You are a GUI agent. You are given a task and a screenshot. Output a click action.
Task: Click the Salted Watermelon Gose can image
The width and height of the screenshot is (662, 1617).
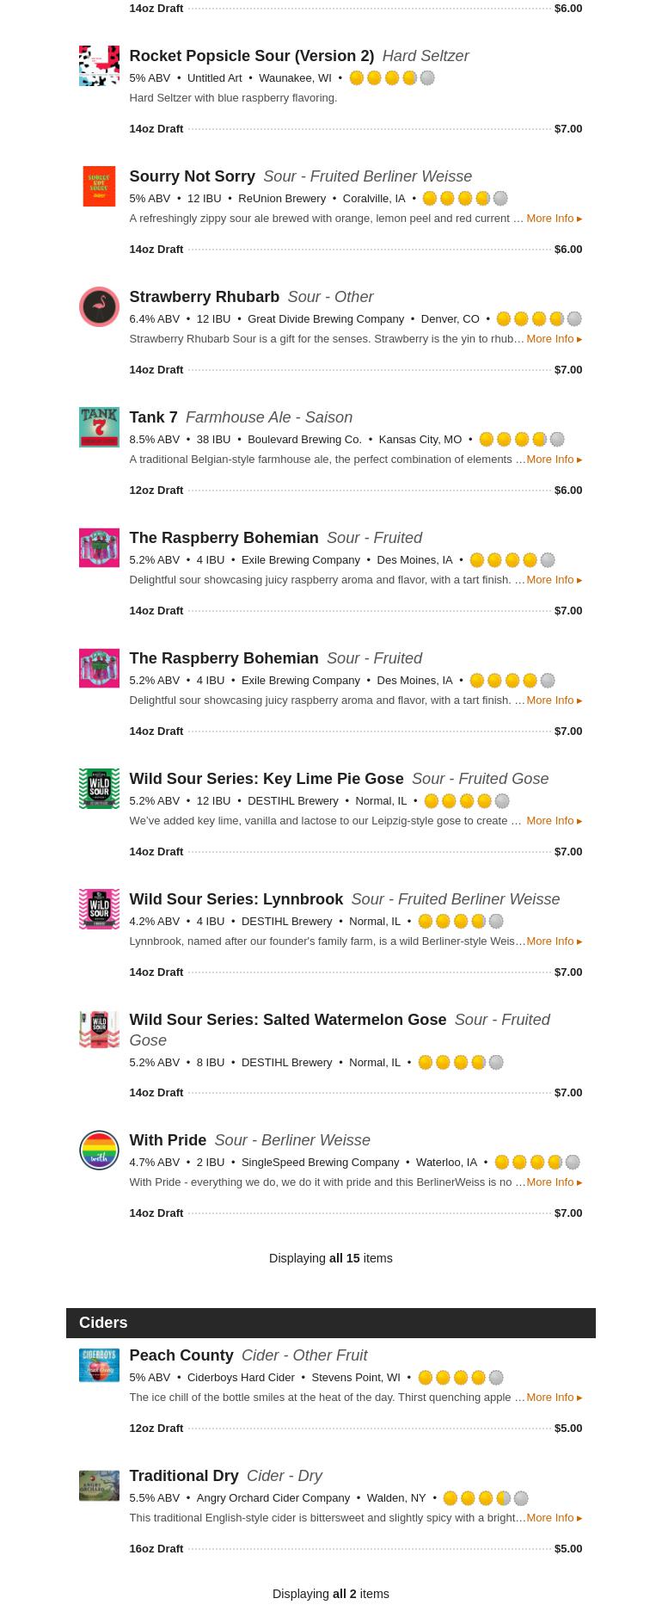click(x=99, y=1029)
